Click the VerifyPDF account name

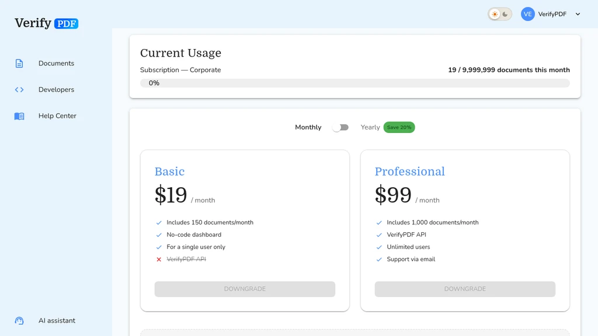click(x=552, y=14)
